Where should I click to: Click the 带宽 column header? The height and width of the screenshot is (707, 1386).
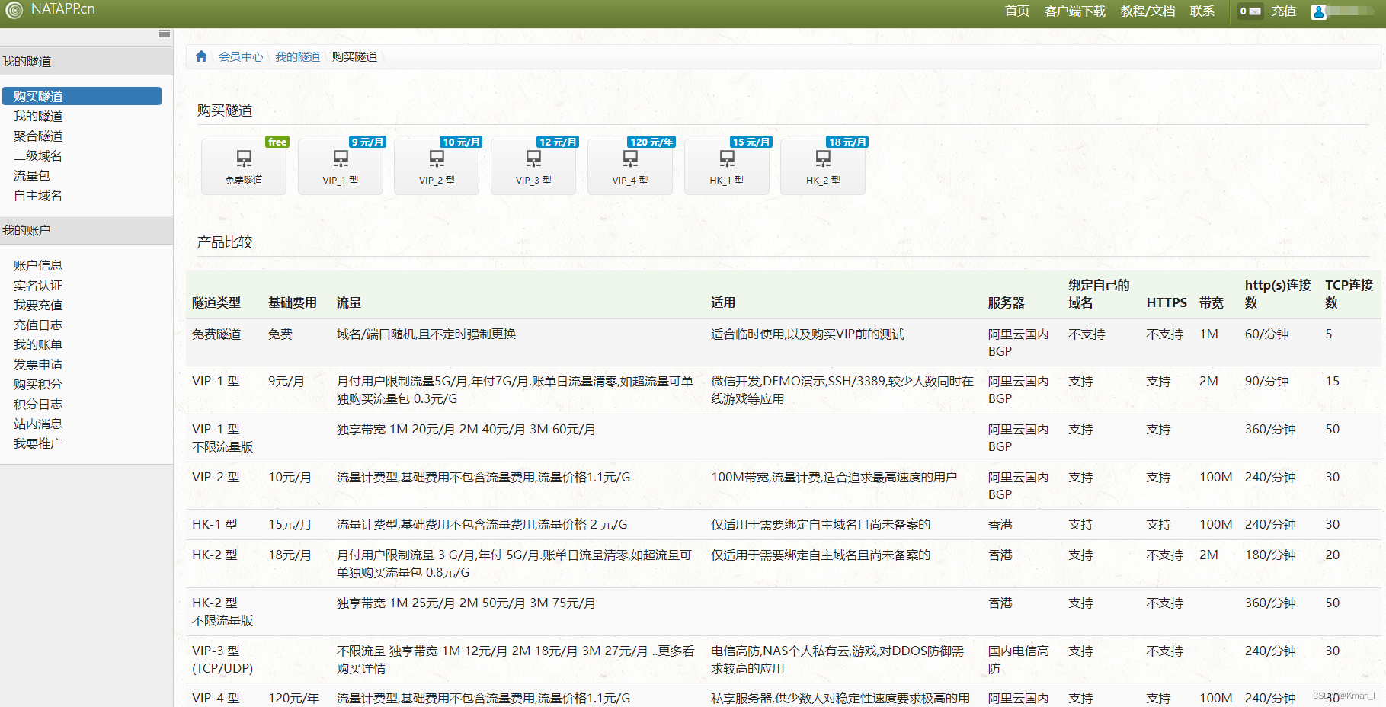(x=1212, y=302)
